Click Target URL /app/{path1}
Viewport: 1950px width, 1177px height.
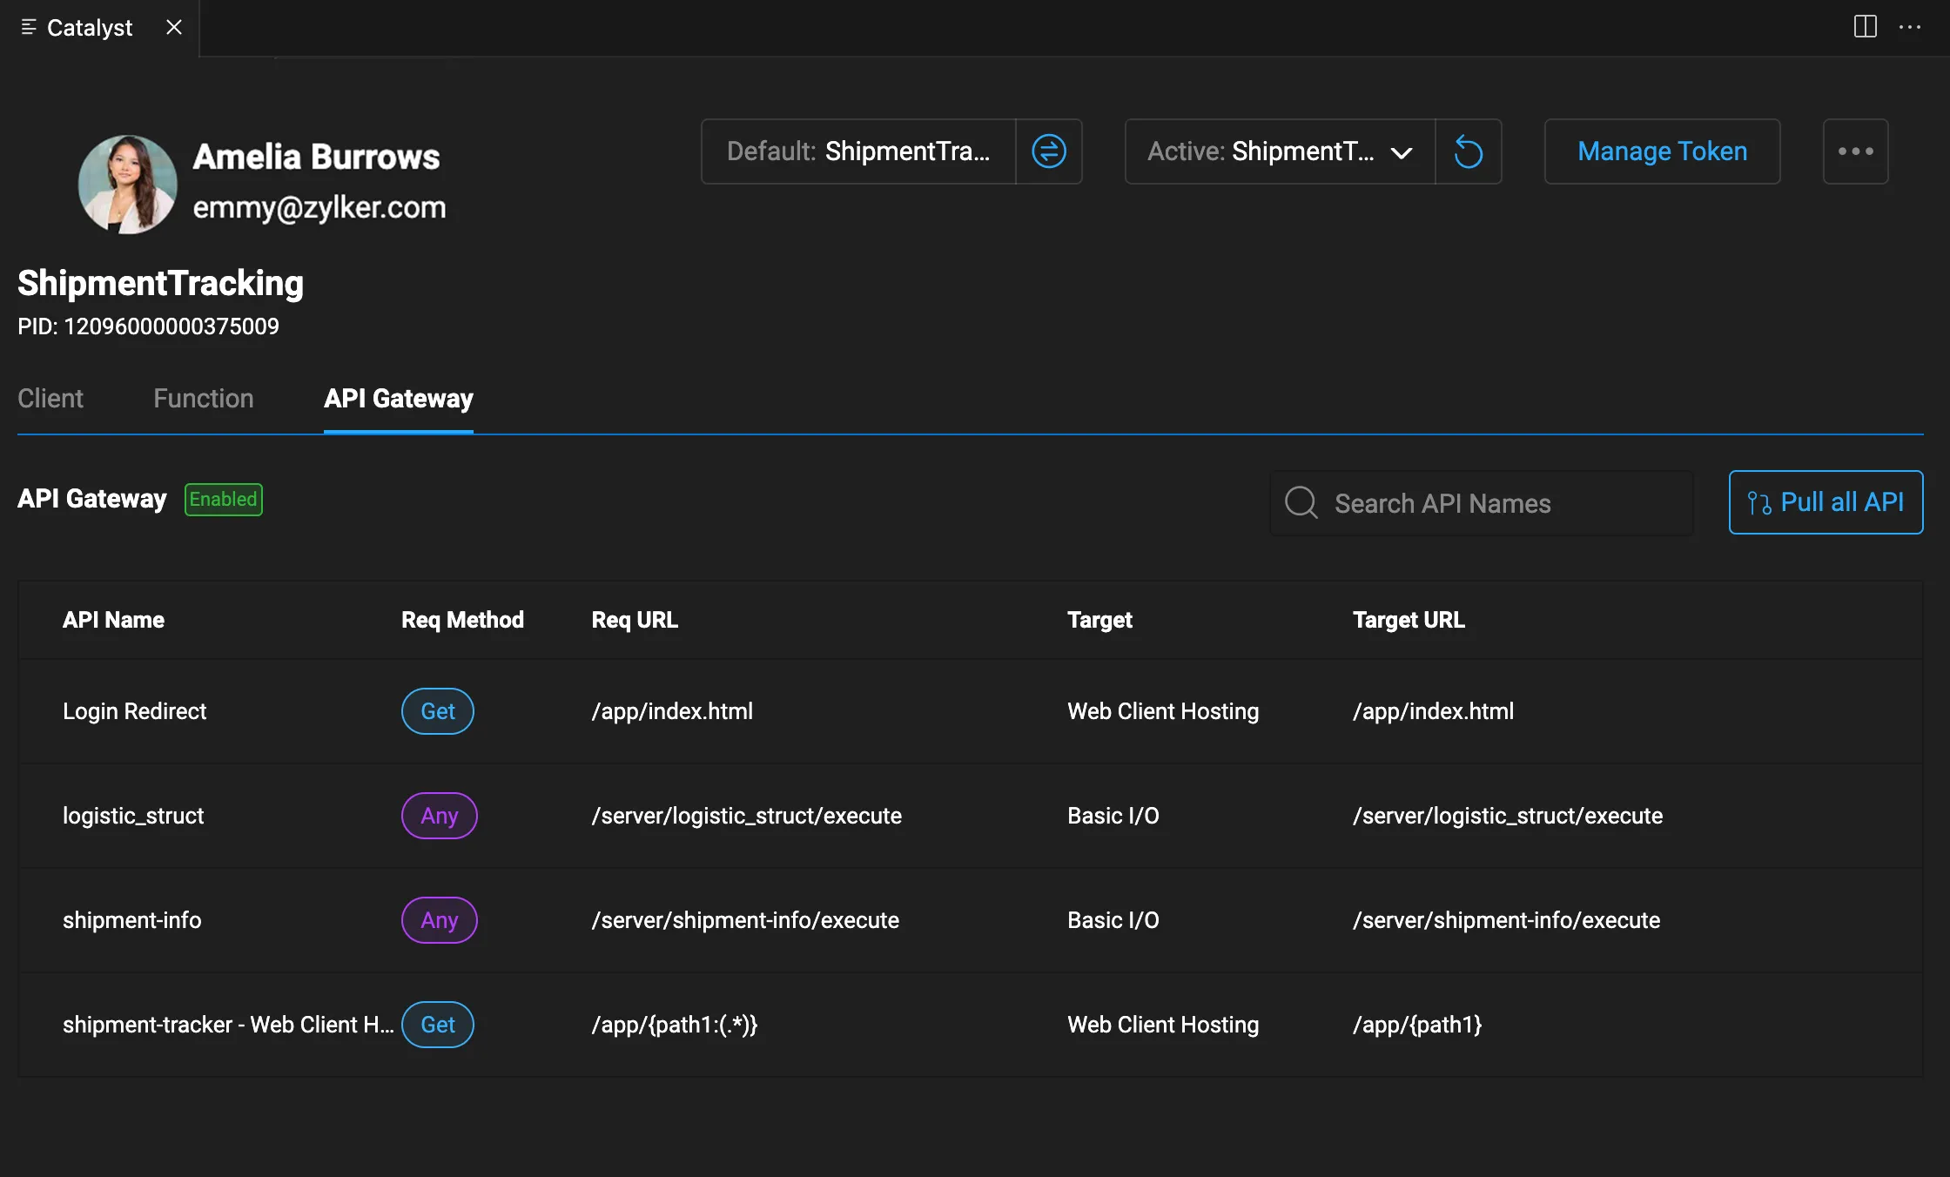1417,1025
